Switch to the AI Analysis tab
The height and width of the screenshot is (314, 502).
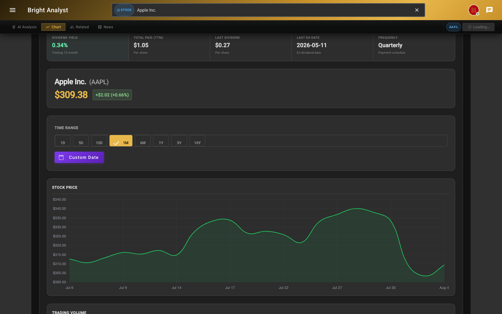24,27
